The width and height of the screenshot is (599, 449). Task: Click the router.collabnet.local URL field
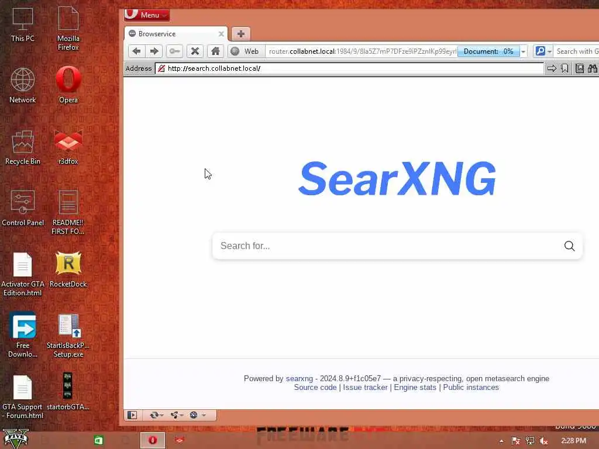[362, 51]
